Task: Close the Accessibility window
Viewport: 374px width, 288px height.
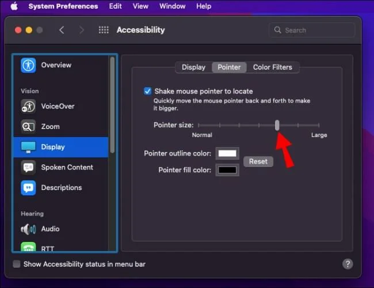Action: coord(18,30)
